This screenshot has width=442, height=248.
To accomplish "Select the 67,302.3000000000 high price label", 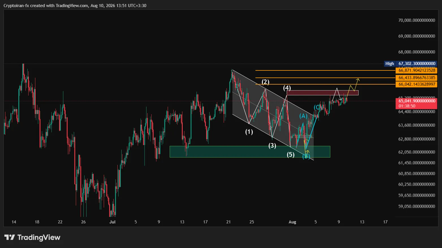I will (x=417, y=64).
